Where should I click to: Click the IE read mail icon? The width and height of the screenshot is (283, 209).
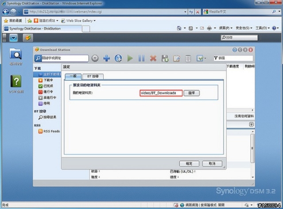(202, 28)
